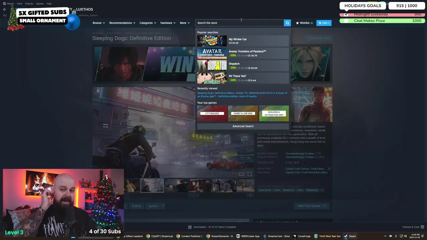Expand the Browse dropdown

(99, 23)
